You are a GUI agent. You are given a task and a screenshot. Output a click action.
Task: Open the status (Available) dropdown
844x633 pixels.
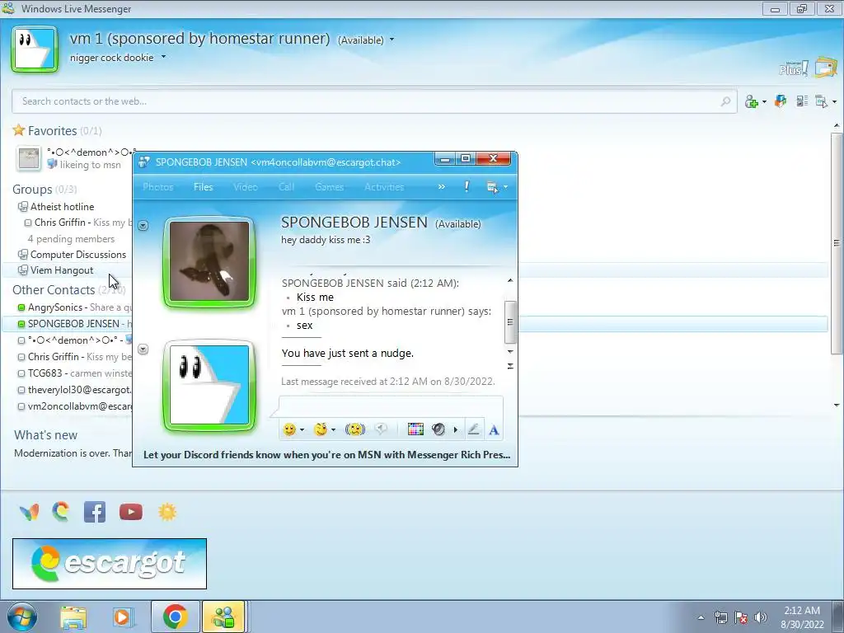click(392, 40)
